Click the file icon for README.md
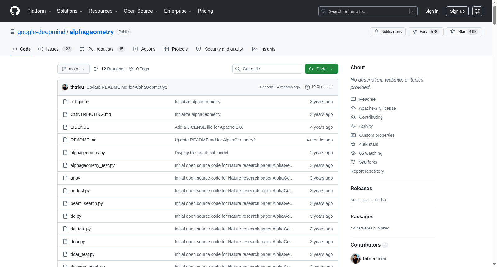 65,140
